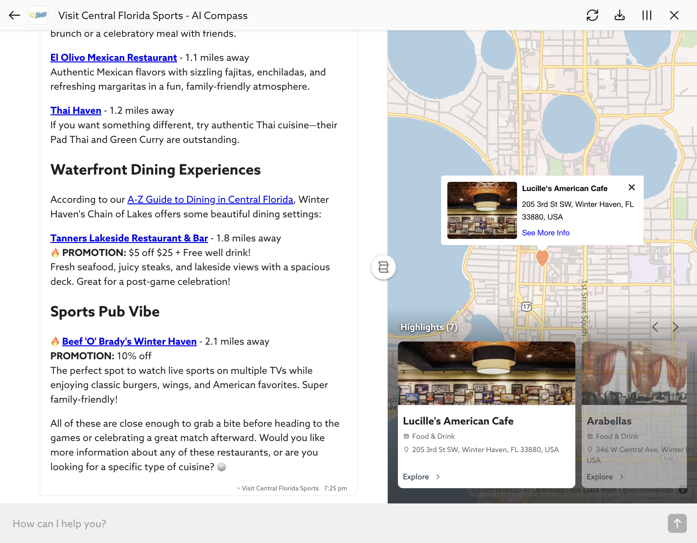Open Tanners Lakeside Restaurant & Bar link
697x543 pixels.
129,238
